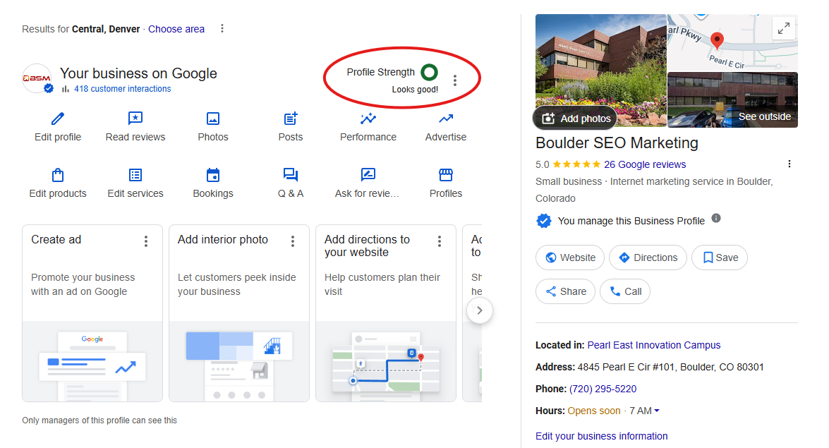Select the Edit profile pencil icon
Screen dimensions: 829x448
click(x=57, y=120)
